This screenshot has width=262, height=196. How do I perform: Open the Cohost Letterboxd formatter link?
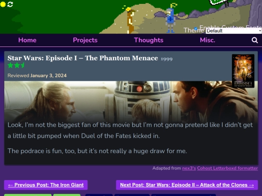coord(228,168)
